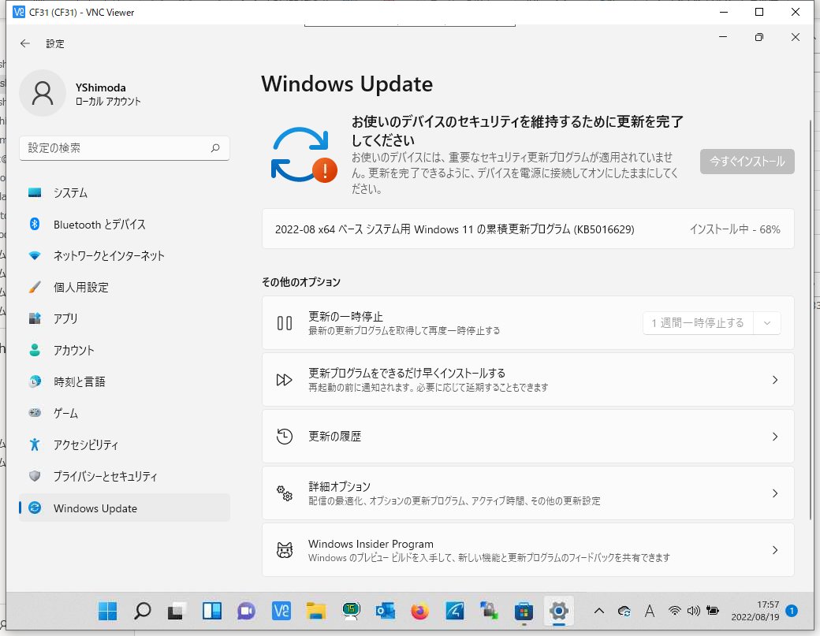Image resolution: width=820 pixels, height=636 pixels.
Task: Open the volume tray icon
Action: (693, 611)
